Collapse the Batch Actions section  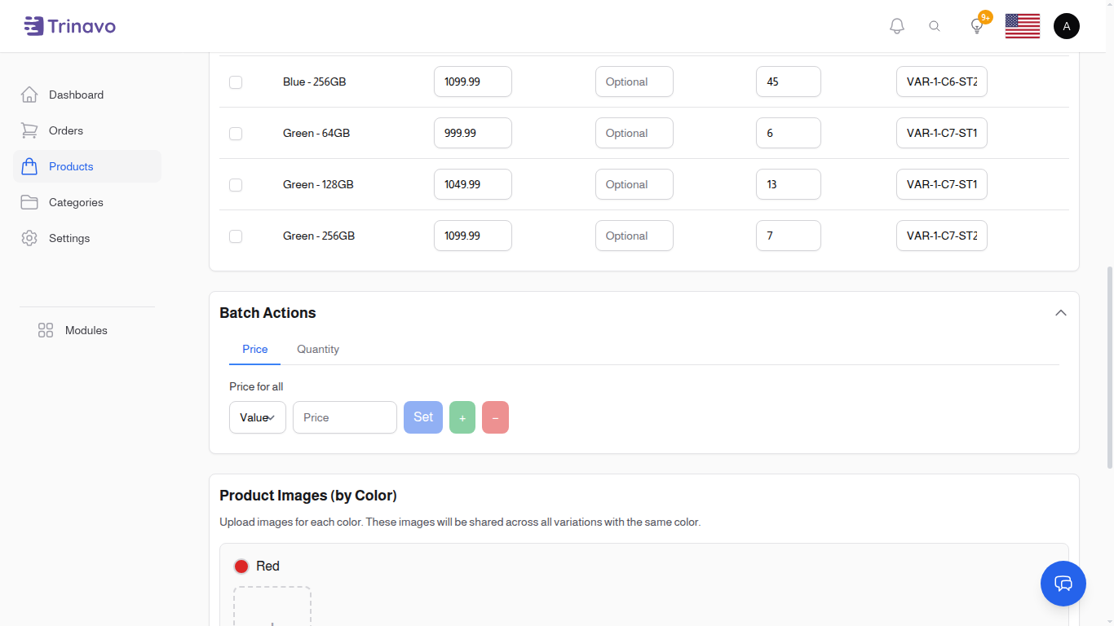tap(1061, 312)
